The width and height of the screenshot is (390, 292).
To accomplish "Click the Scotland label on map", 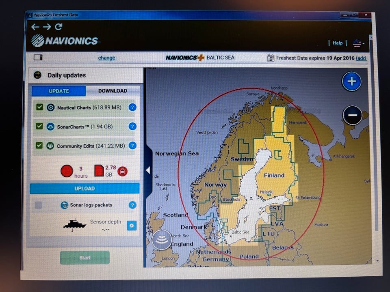I will point(175,215).
